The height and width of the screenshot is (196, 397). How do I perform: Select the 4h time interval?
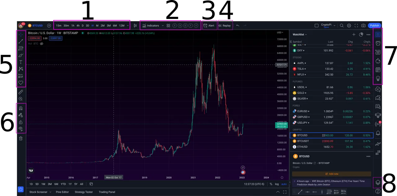[x=78, y=25]
